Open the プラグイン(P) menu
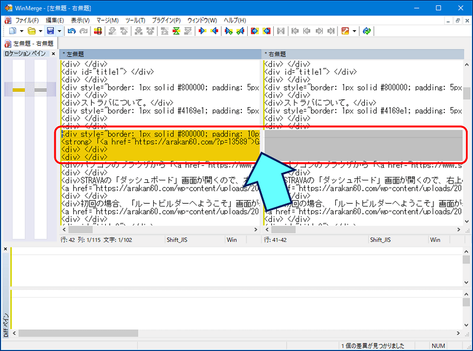 (x=166, y=21)
